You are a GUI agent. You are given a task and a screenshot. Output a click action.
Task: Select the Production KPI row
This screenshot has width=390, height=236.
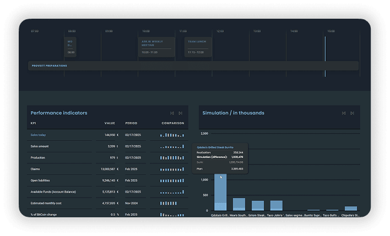37,158
